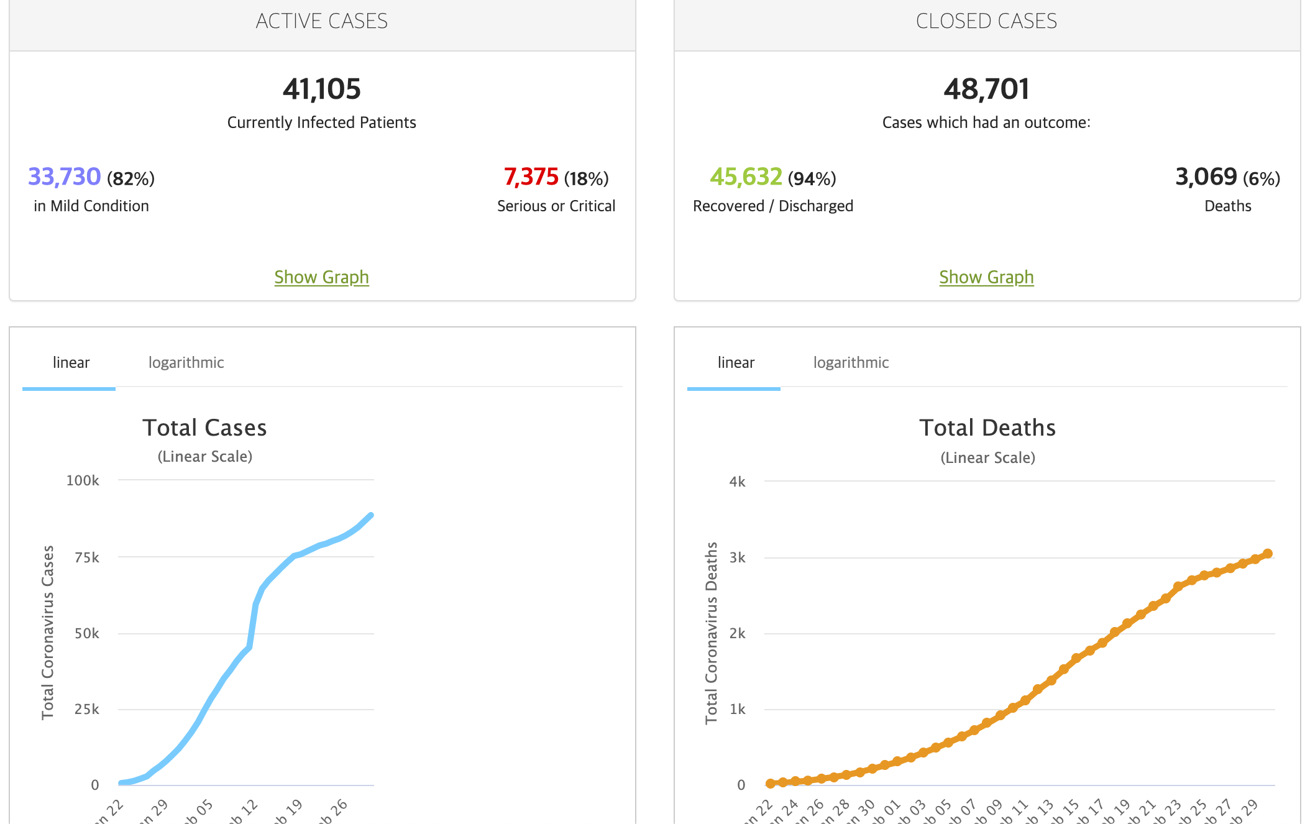Click the 33,730 mild condition number

65,177
